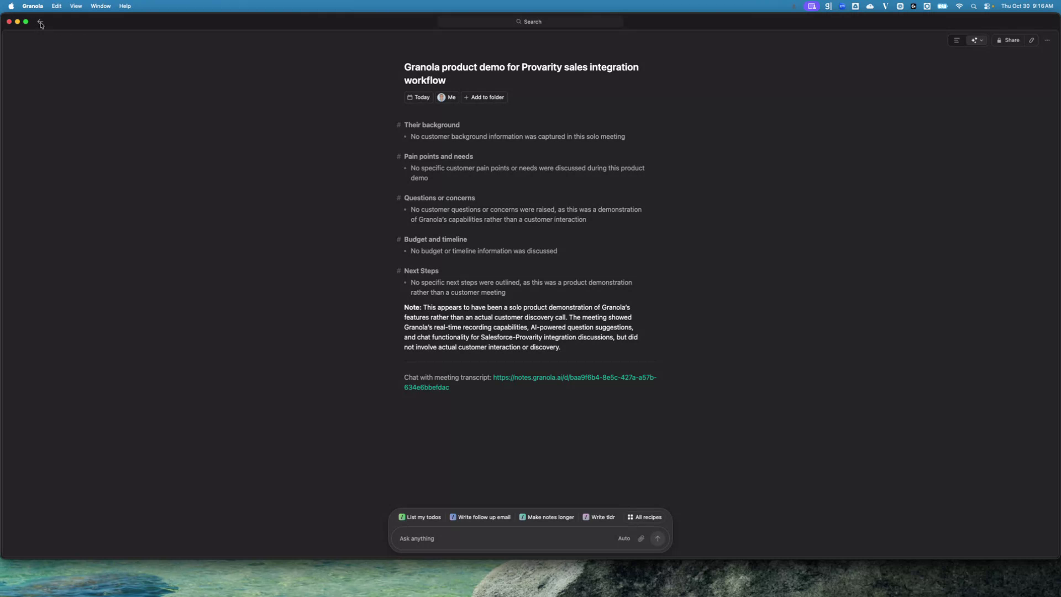
Task: Open more options via the ellipsis icon
Action: [1048, 40]
